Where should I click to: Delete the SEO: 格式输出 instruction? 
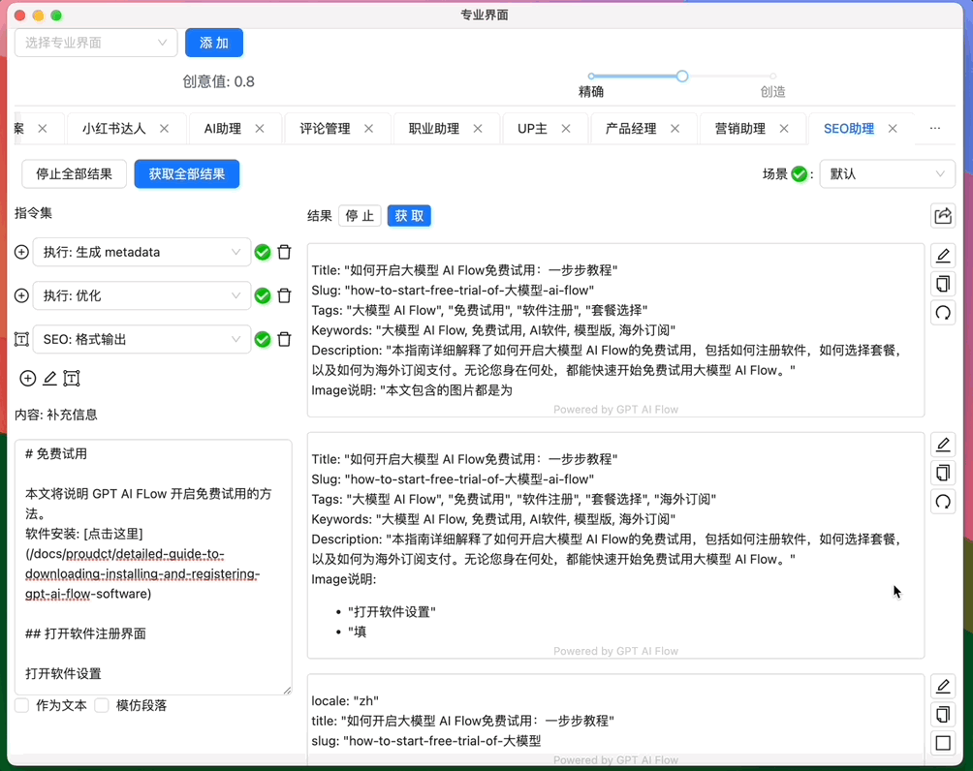284,339
